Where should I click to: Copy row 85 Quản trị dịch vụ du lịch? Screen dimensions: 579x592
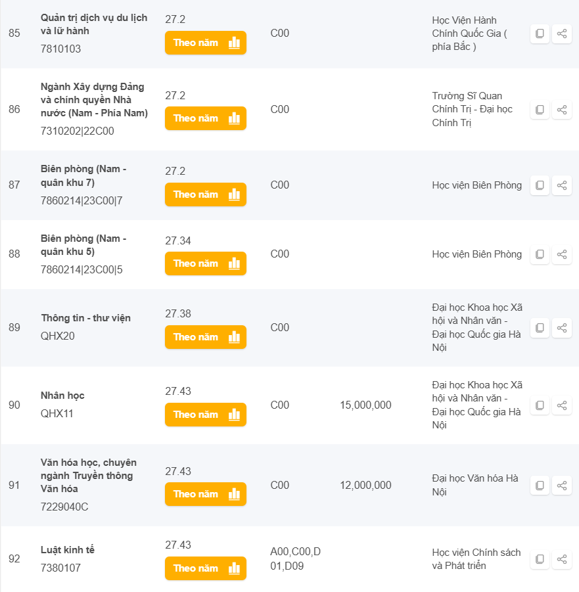tap(540, 34)
